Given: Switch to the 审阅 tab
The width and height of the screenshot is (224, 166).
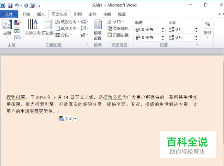Looking at the screenshot, I should [x=107, y=14].
